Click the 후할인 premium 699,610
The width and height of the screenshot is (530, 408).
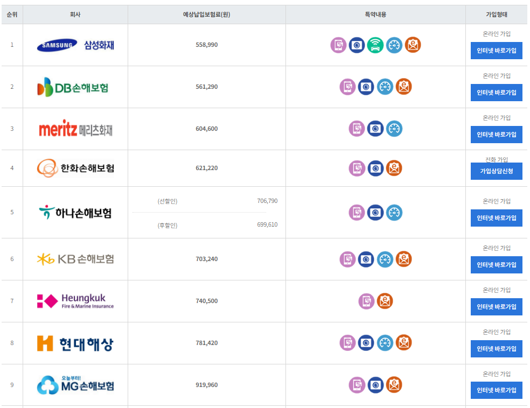click(x=267, y=224)
